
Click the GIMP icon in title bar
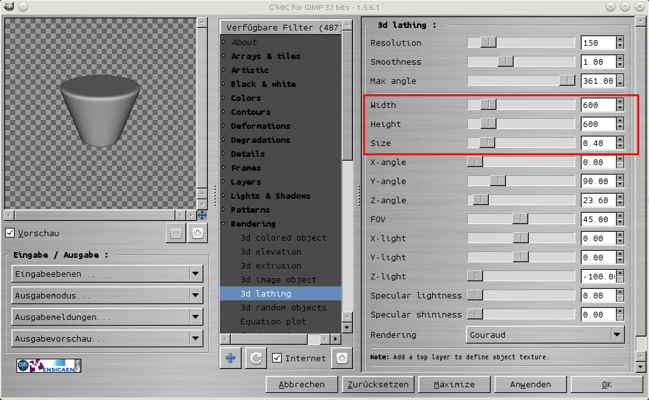click(x=8, y=6)
